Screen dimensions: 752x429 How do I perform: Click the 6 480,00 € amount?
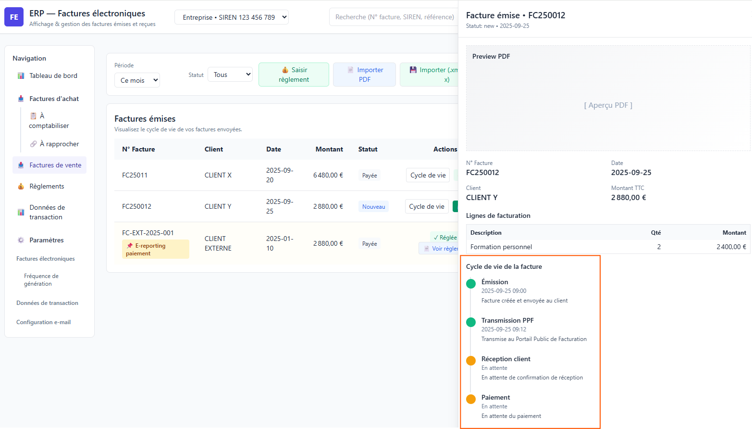tap(328, 175)
